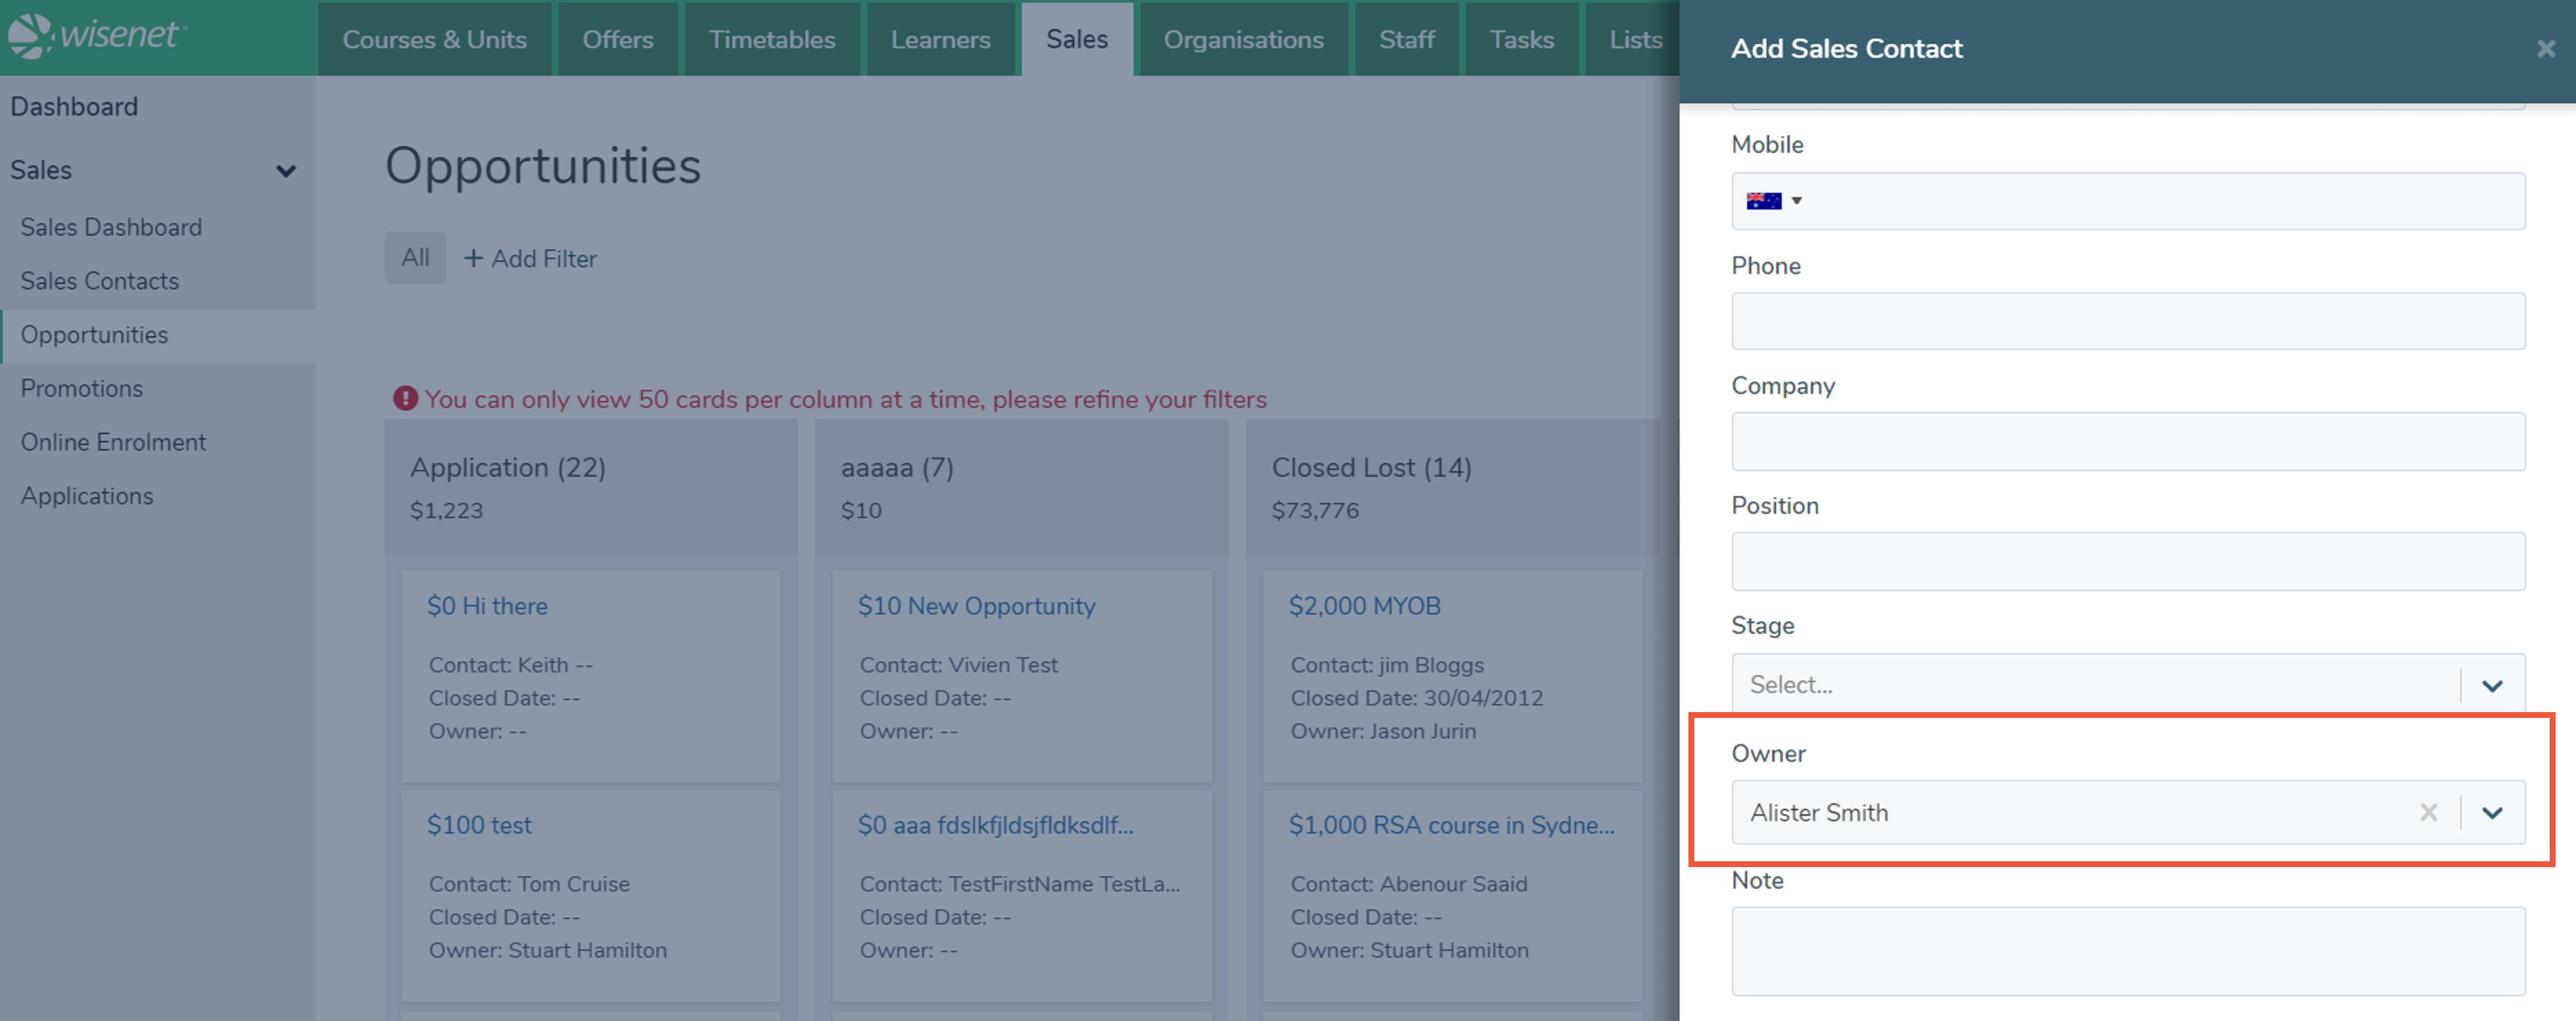Open the $100 test opportunity
Screen dimensions: 2576x1021
[479, 825]
